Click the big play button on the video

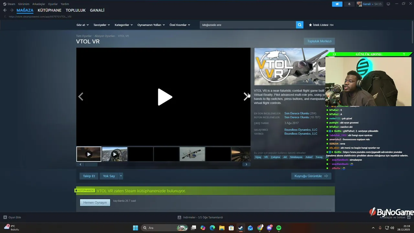pos(165,97)
